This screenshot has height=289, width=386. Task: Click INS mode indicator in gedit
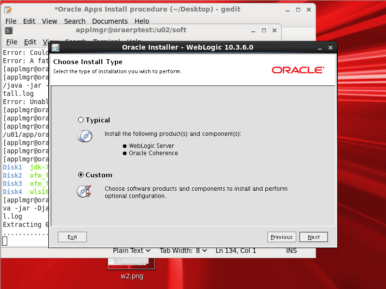(x=291, y=250)
